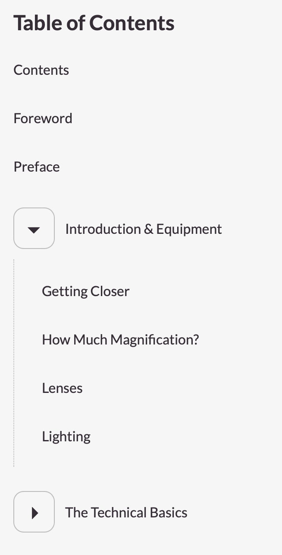Viewport: 282px width, 555px height.
Task: Click the dotted indentation guide line
Action: (x=14, y=363)
